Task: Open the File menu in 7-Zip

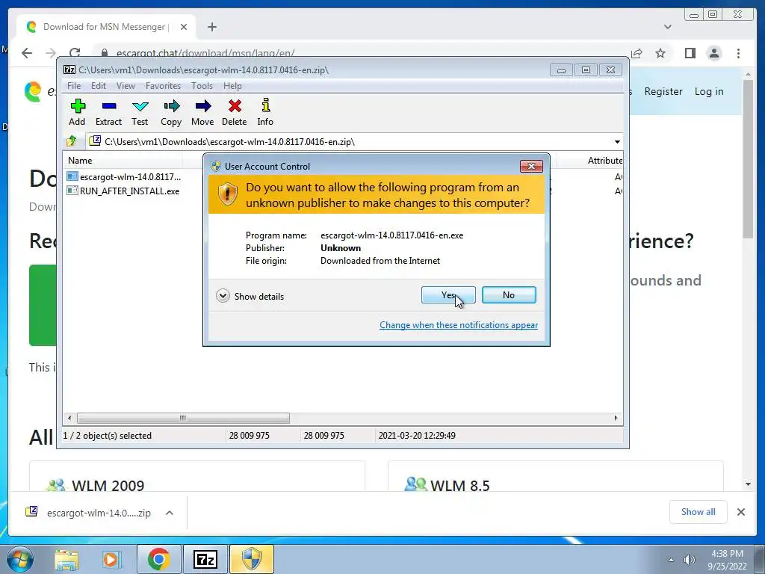Action: point(74,86)
